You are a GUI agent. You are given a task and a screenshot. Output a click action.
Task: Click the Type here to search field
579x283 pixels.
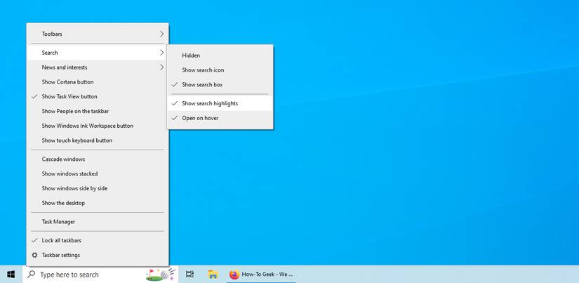(100, 275)
